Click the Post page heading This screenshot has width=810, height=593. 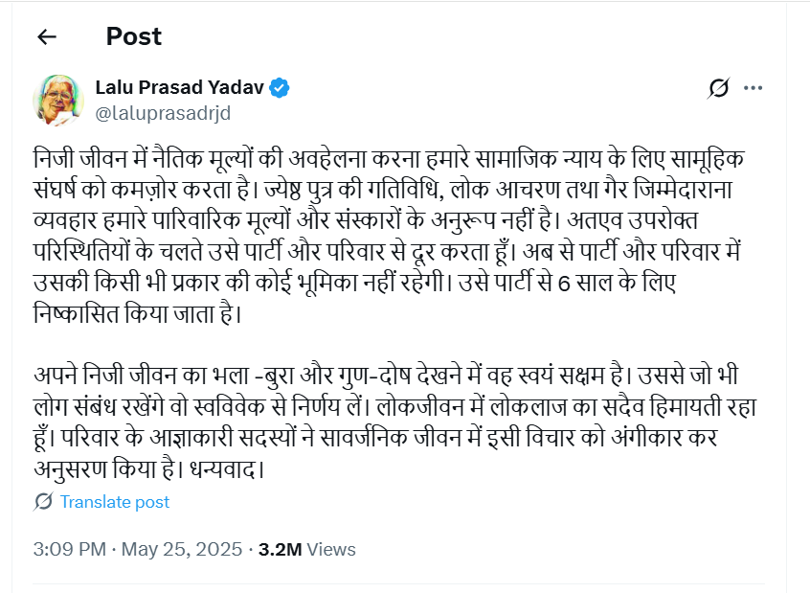[x=133, y=36]
